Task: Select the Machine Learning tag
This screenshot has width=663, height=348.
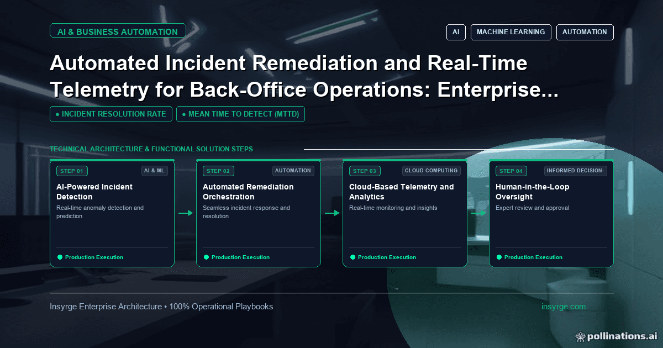Action: click(511, 32)
